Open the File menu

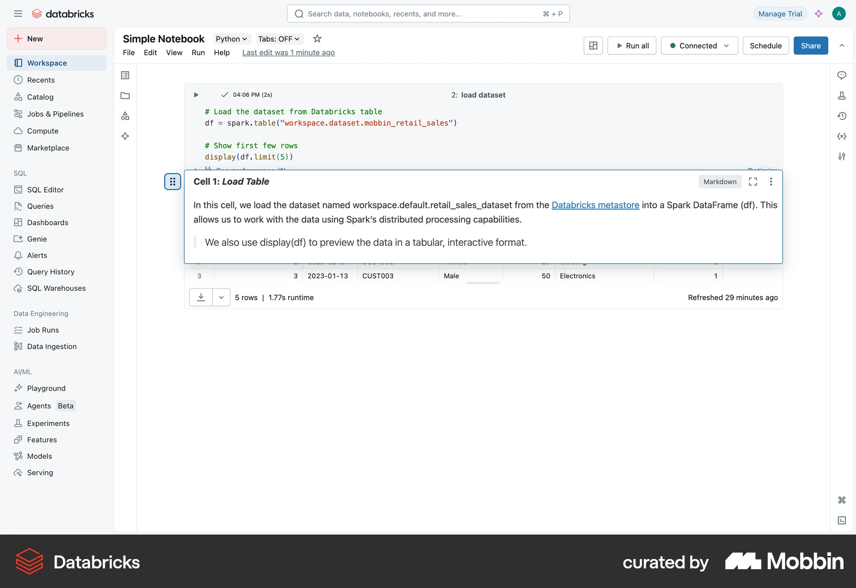click(129, 53)
